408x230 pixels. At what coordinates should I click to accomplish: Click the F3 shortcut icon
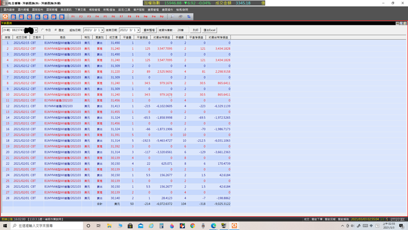pos(89,16)
